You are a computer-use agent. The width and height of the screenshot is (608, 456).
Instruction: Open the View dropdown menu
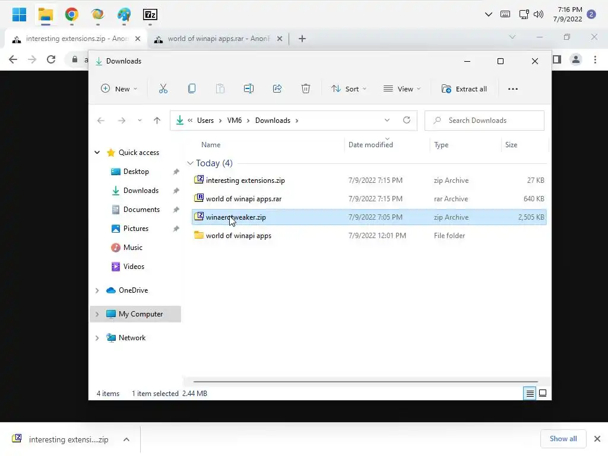[402, 89]
